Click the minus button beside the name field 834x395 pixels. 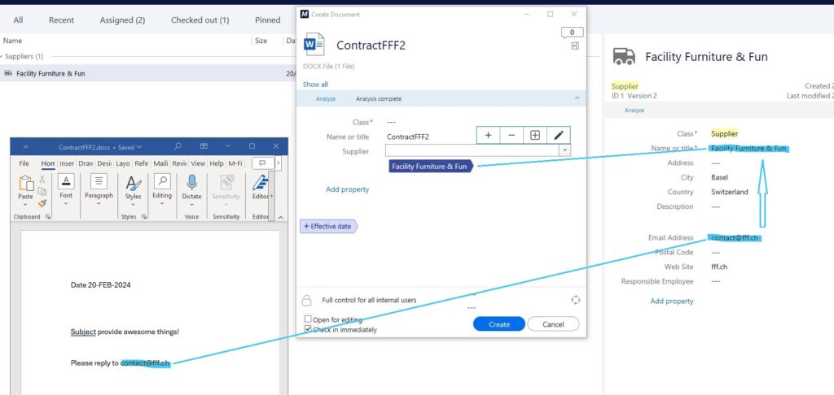pos(511,136)
